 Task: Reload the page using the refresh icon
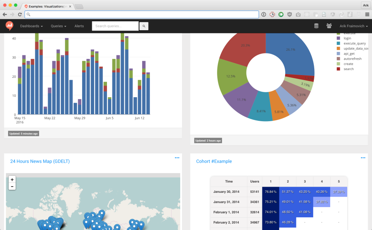(x=20, y=14)
